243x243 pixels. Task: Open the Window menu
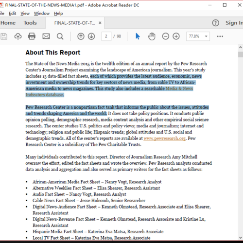click(x=42, y=14)
